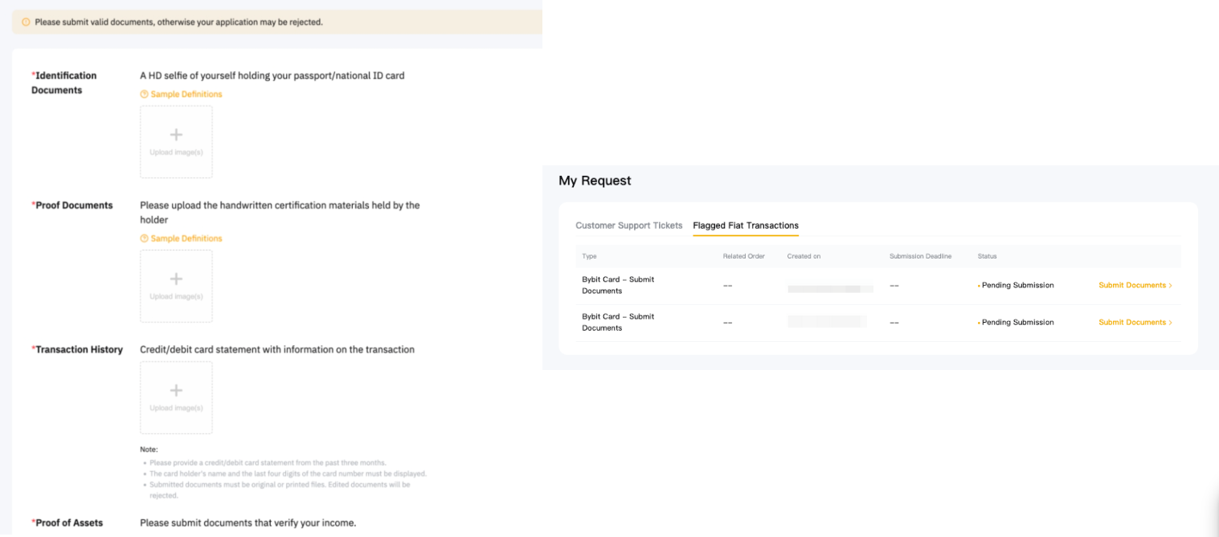
Task: Switch to the Customer Support Tickets tab
Action: pyautogui.click(x=628, y=226)
